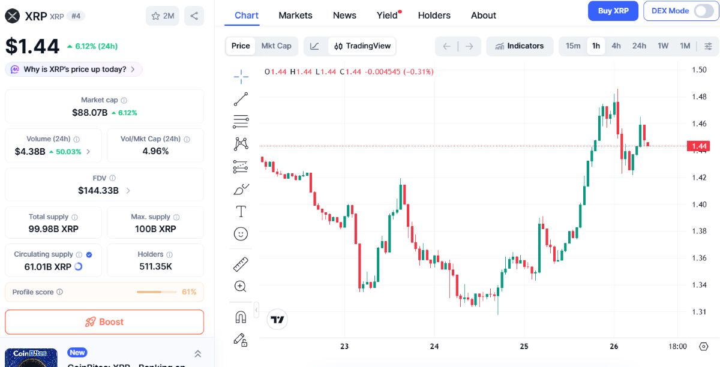The width and height of the screenshot is (720, 367).
Task: Select the Mkt Cap toggle option
Action: click(x=276, y=46)
